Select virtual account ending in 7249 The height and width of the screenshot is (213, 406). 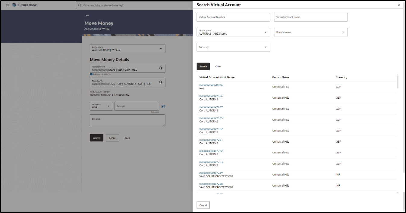pos(211,173)
